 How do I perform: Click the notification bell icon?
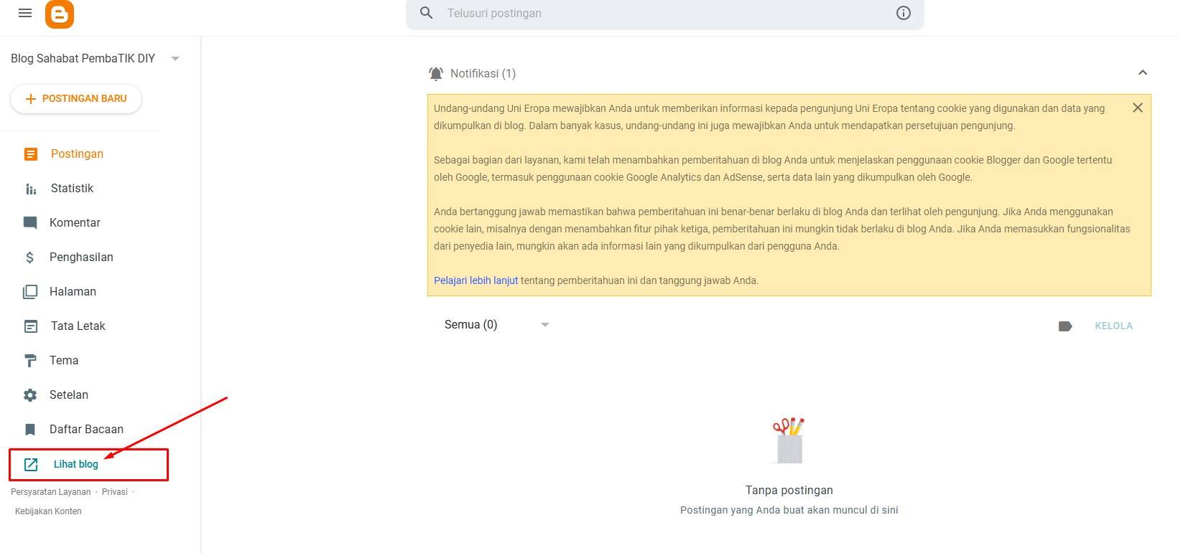click(x=436, y=73)
